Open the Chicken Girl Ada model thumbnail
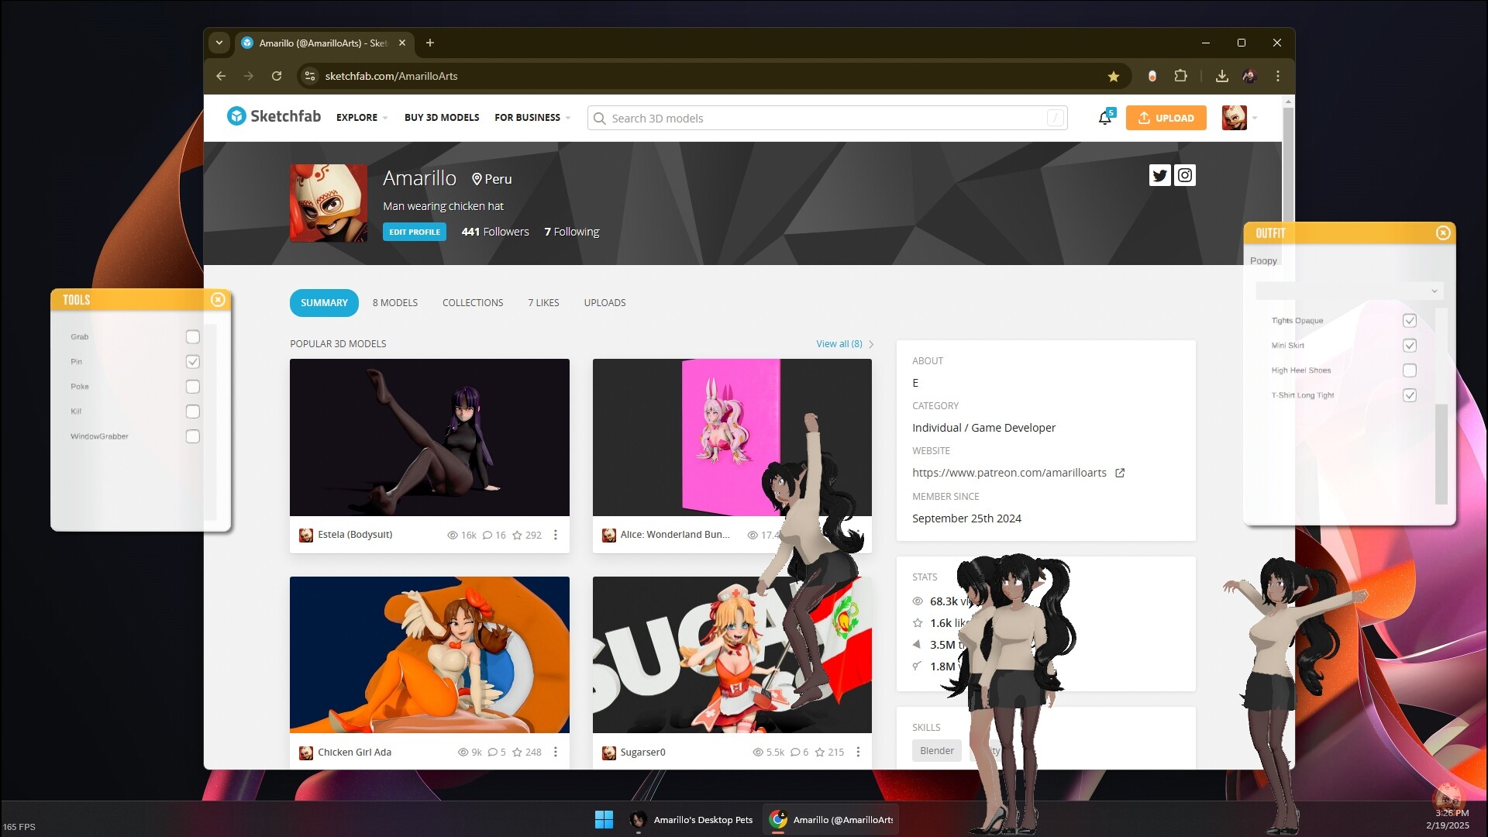Viewport: 1488px width, 837px height. [x=429, y=655]
